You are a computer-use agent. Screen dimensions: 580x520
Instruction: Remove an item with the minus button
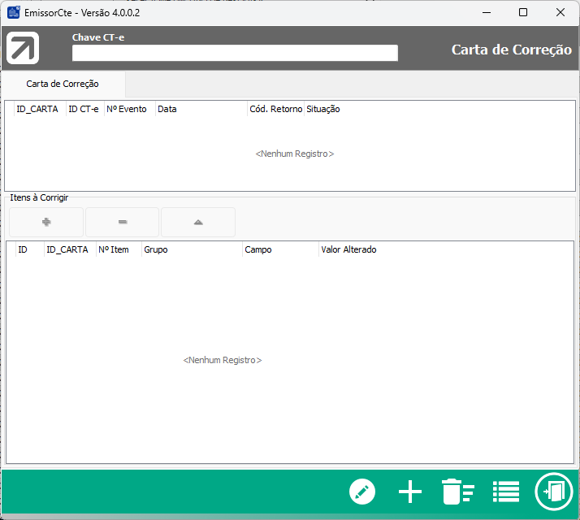[x=122, y=222]
